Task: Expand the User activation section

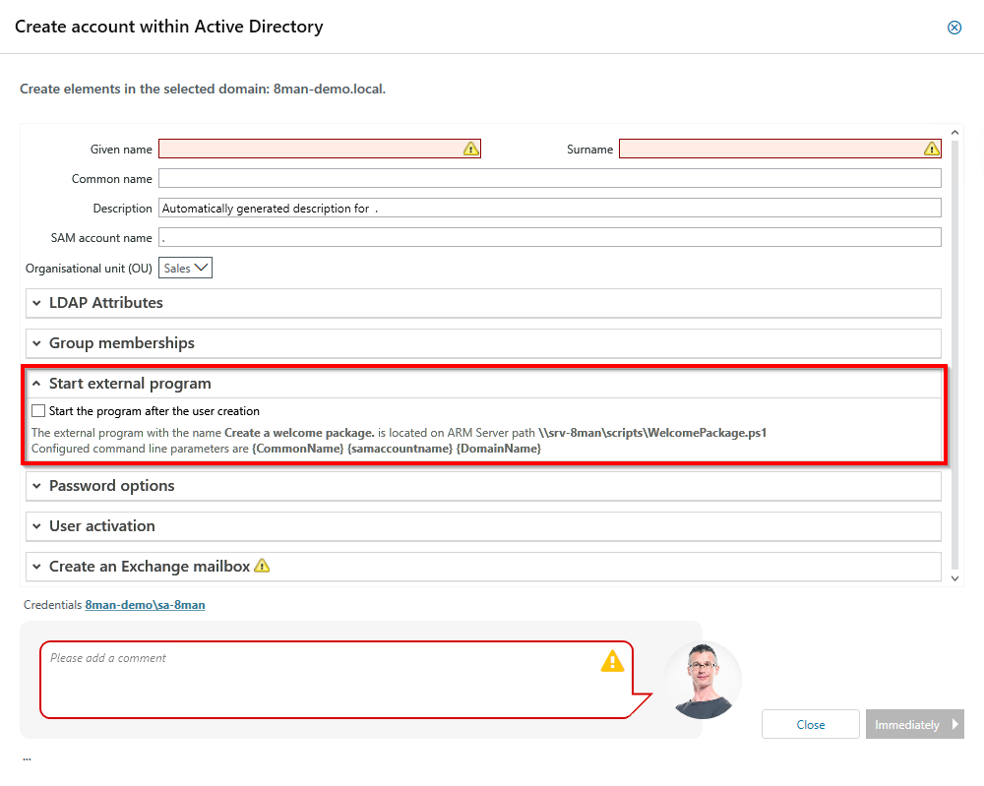Action: pyautogui.click(x=101, y=526)
